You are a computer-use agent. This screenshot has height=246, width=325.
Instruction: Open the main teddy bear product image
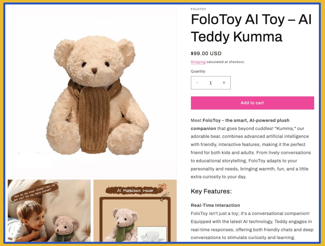tap(92, 92)
